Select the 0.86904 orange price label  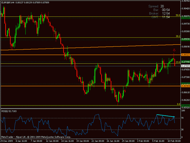click(185, 86)
